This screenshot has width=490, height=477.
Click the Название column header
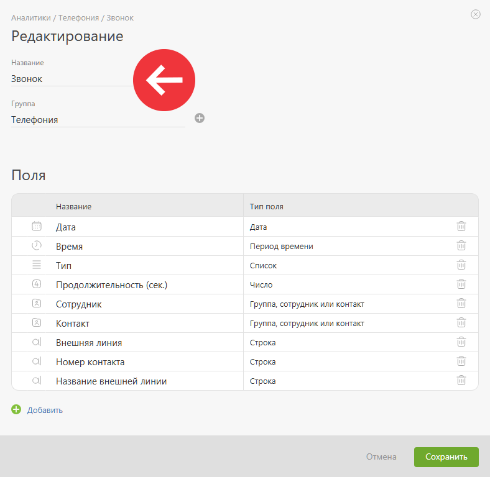[x=73, y=207]
